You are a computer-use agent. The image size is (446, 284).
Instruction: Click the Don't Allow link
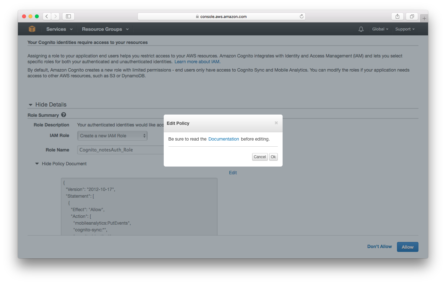(379, 246)
